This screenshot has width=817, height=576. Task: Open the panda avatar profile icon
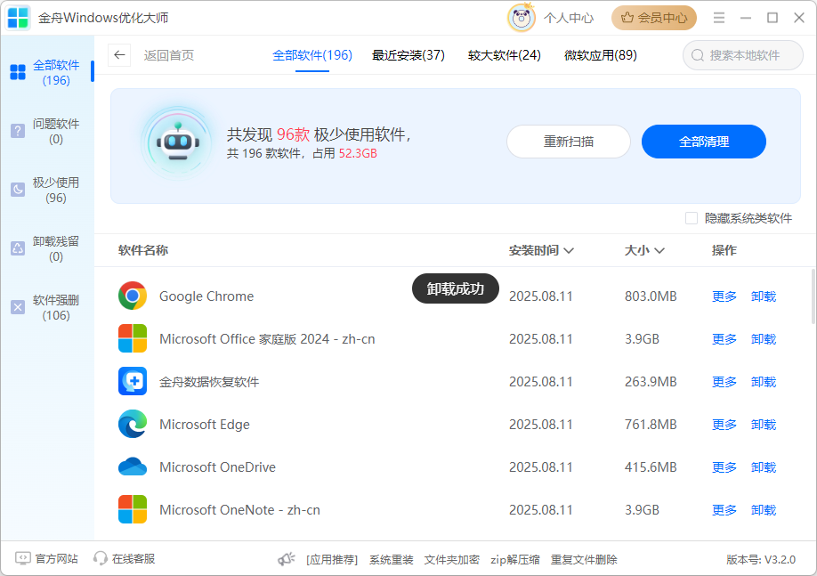(x=521, y=18)
